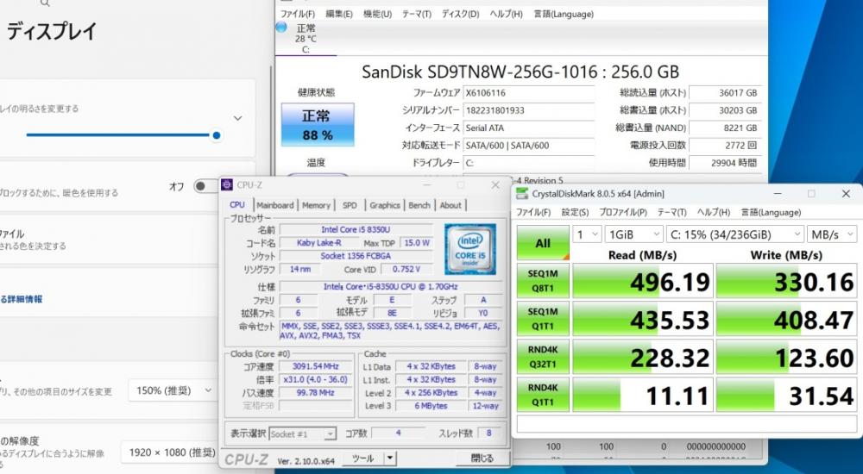Click the CrystalDiskMark title bar app icon
This screenshot has height=474, width=863.
[x=522, y=193]
